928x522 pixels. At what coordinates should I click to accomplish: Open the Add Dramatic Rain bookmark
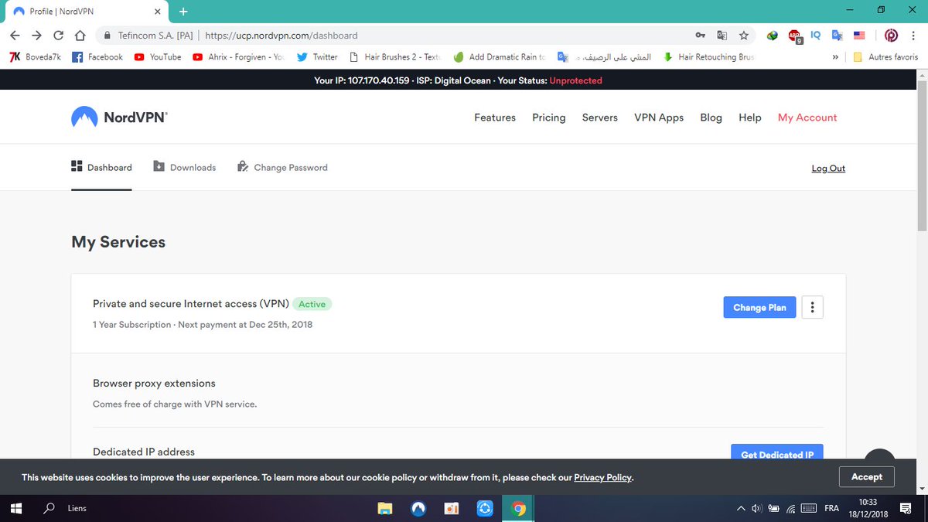pyautogui.click(x=500, y=56)
